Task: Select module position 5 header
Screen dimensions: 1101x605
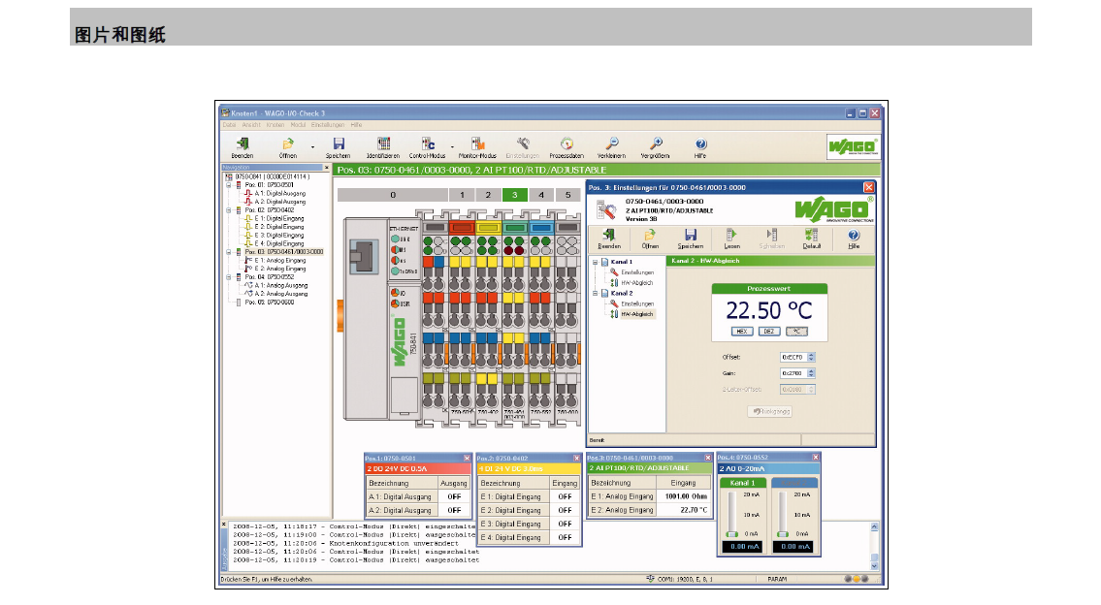Action: click(568, 195)
